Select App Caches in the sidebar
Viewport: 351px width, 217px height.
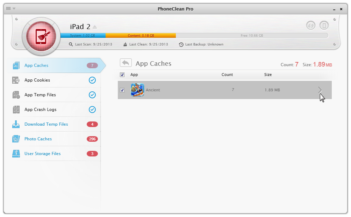pos(36,65)
